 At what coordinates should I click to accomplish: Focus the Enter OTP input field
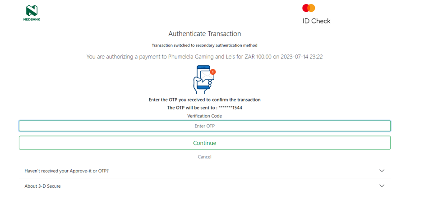pyautogui.click(x=205, y=126)
